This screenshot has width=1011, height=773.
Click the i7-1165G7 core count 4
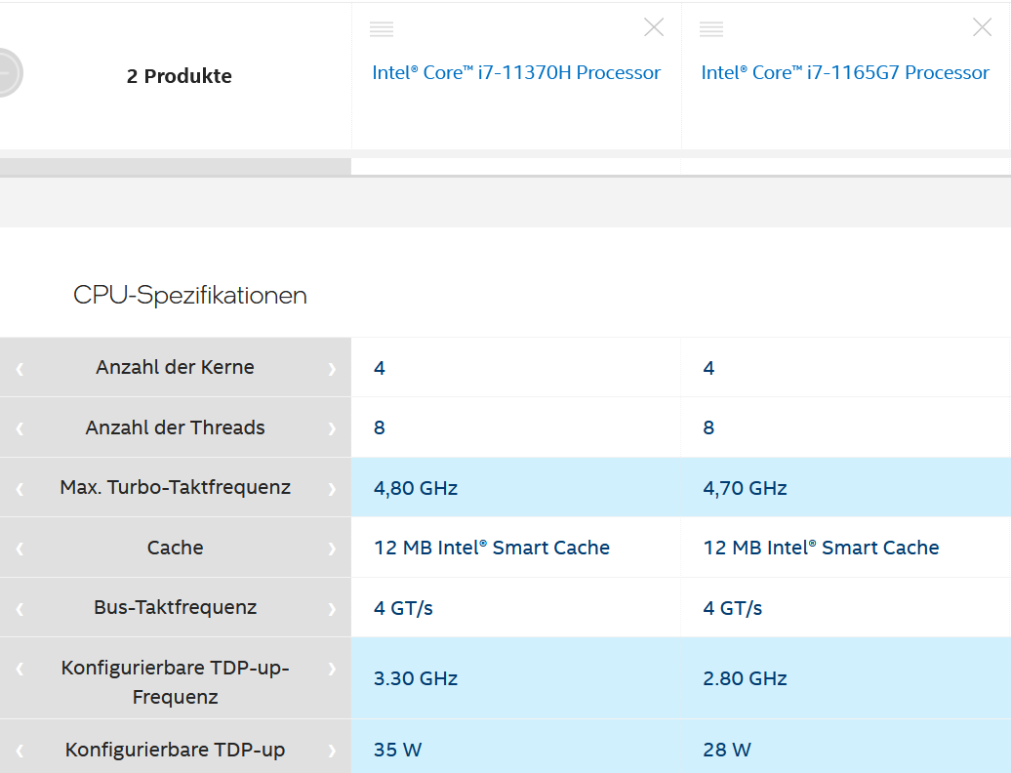pos(708,368)
